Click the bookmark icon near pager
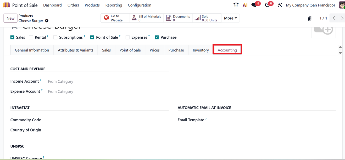 pos(310,18)
